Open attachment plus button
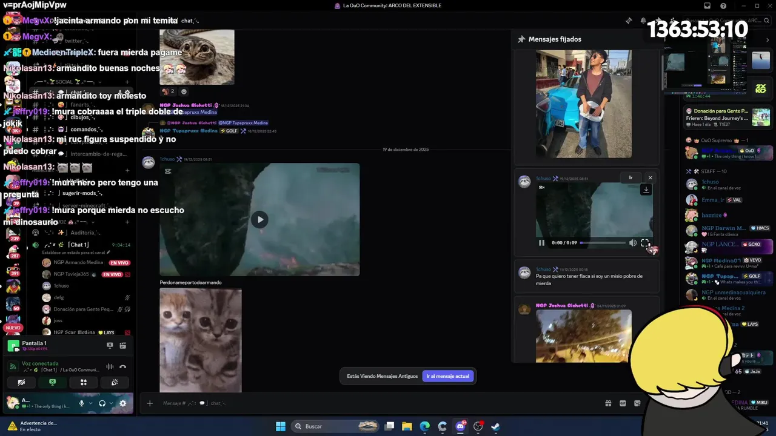This screenshot has height=436, width=776. pyautogui.click(x=150, y=403)
